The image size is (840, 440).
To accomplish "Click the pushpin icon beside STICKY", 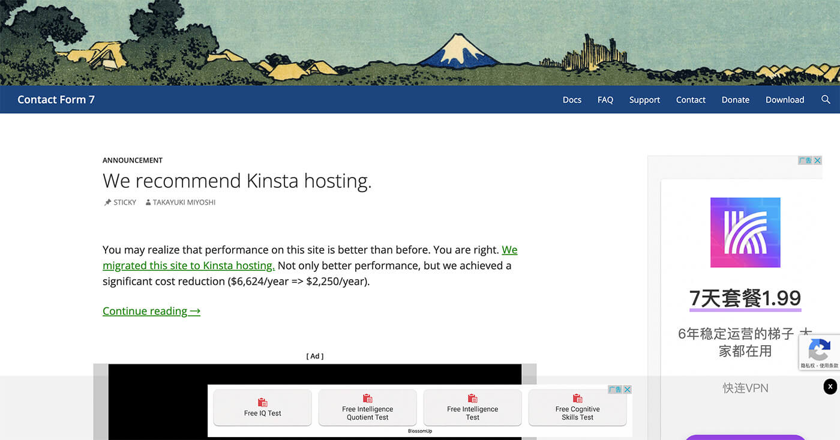I will pyautogui.click(x=107, y=202).
